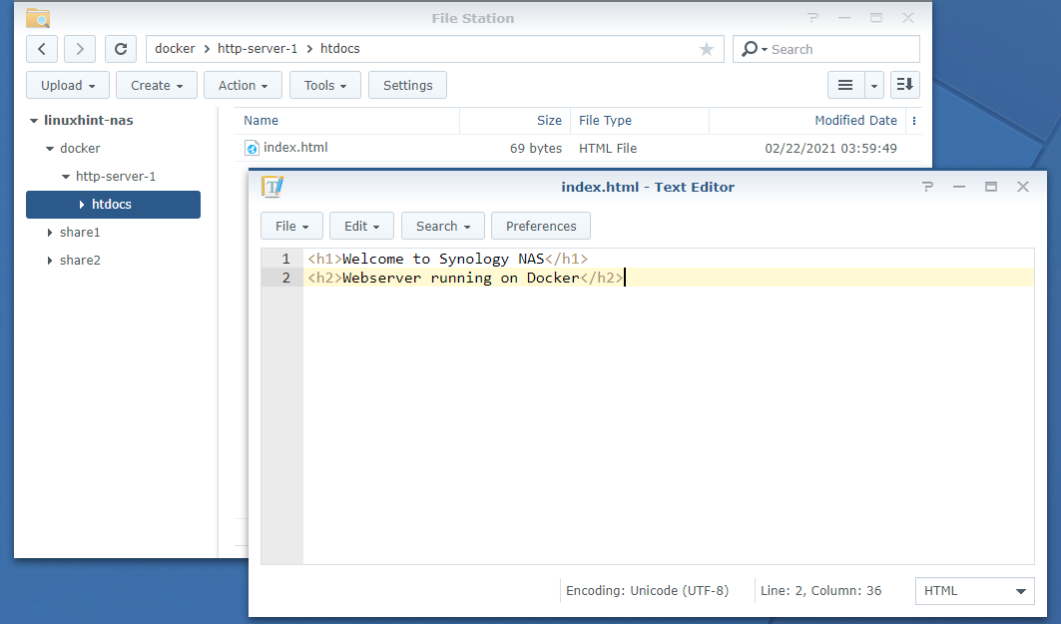Bookmark the htdocs path with the star icon
Screen dimensions: 1061x624
(x=707, y=49)
